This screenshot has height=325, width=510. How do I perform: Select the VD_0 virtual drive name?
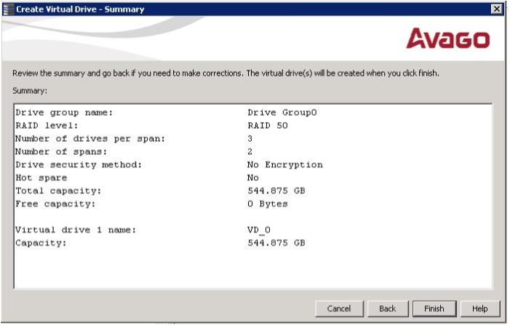pyautogui.click(x=259, y=230)
